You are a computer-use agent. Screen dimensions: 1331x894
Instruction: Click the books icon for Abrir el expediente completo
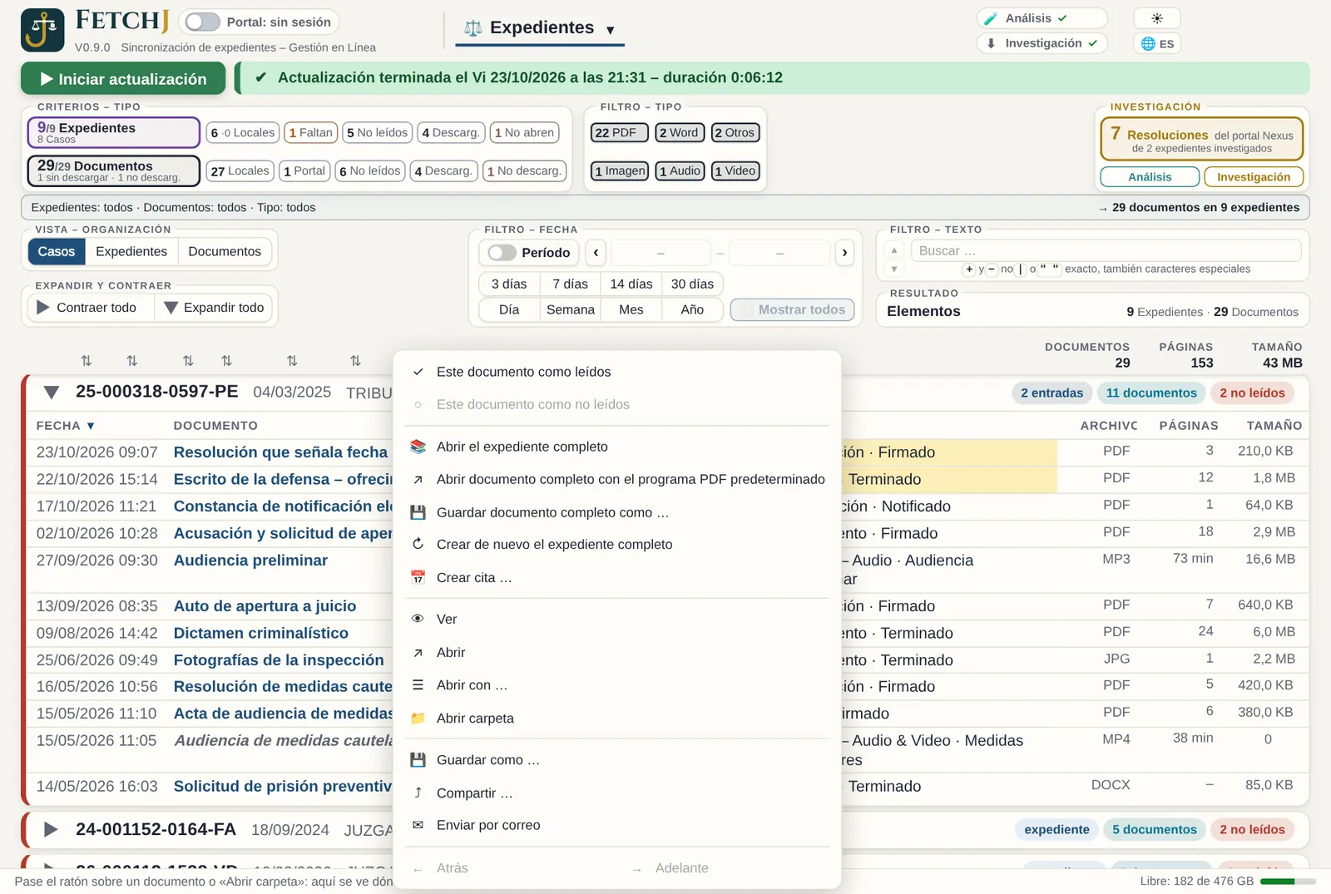418,447
